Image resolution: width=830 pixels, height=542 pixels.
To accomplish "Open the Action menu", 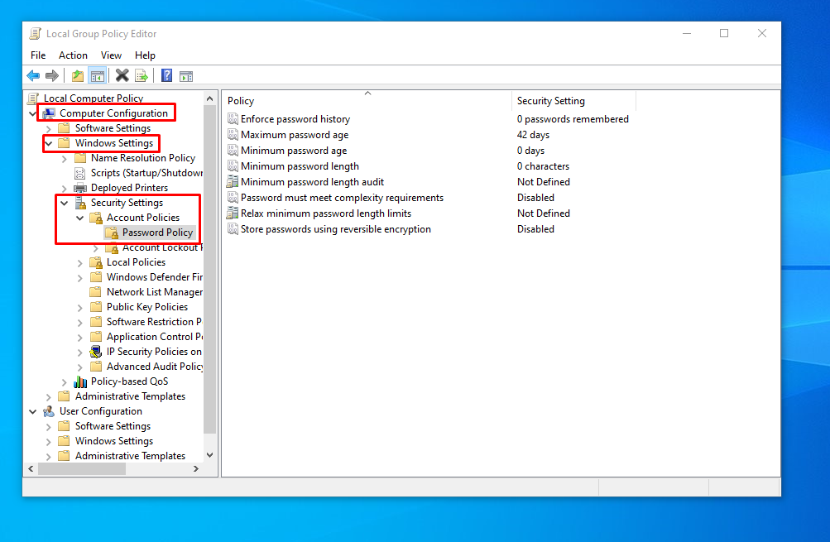I will (73, 55).
